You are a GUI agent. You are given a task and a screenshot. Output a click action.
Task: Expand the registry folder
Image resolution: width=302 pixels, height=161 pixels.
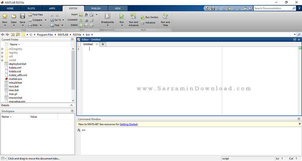coord(2,53)
